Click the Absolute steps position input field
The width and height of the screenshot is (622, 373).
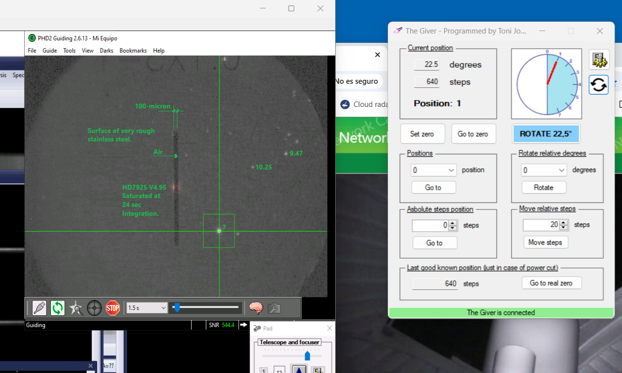point(430,225)
